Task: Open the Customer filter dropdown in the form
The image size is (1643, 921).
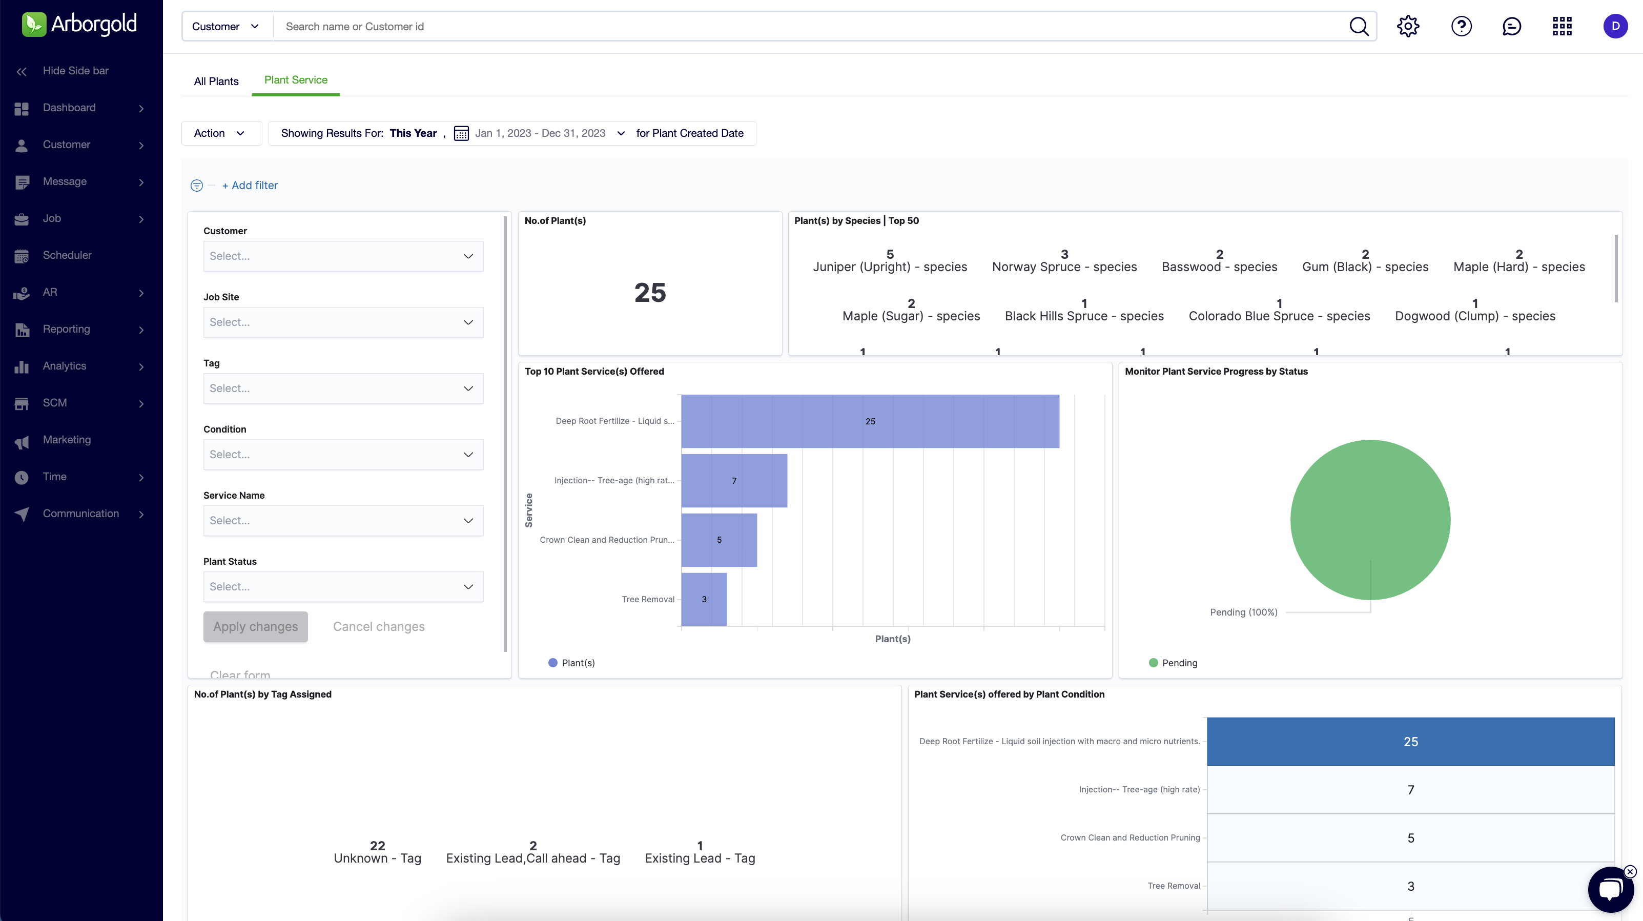Action: tap(343, 256)
